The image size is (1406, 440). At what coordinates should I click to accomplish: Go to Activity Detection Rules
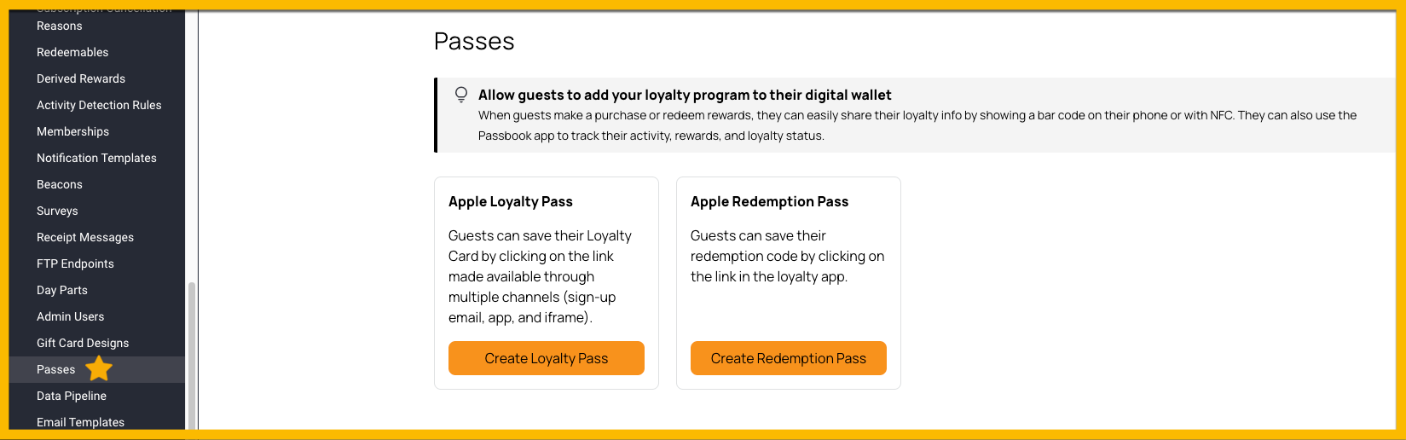tap(99, 105)
